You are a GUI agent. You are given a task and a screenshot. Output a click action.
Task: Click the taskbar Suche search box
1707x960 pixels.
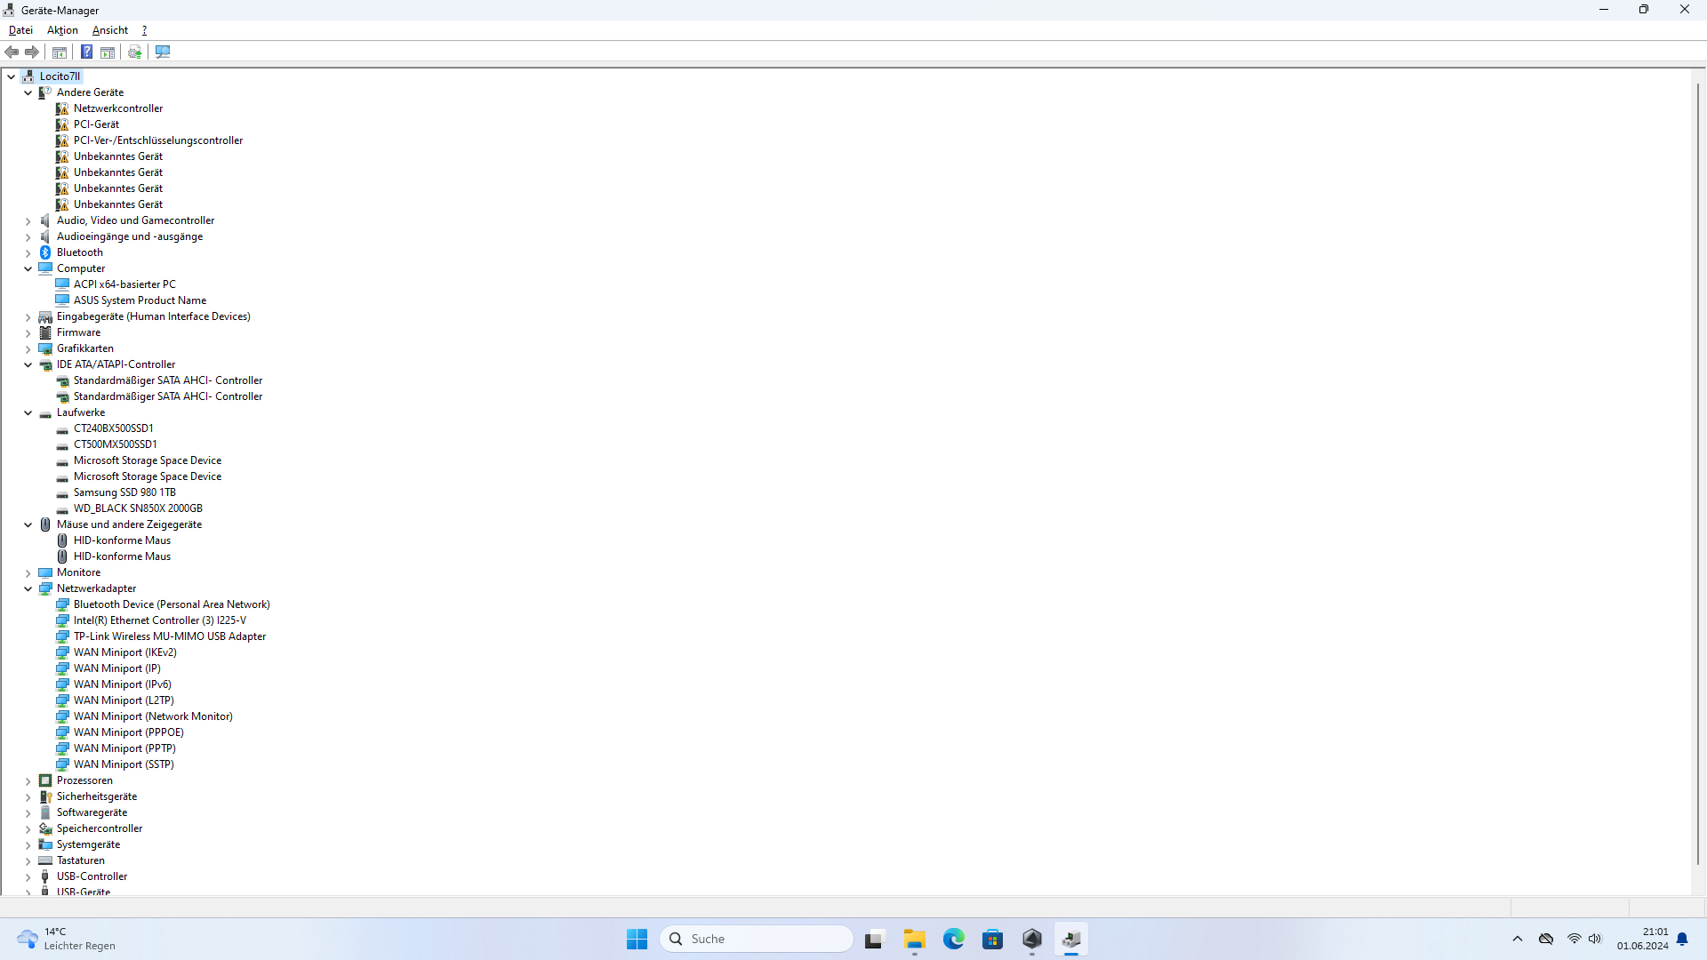(757, 939)
